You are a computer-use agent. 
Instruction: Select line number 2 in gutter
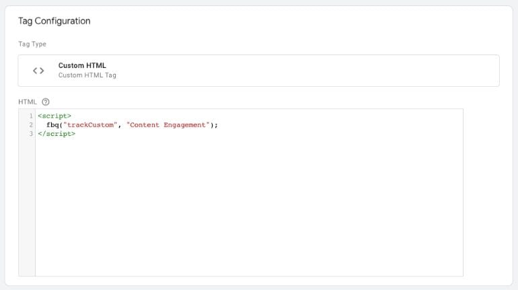click(31, 124)
